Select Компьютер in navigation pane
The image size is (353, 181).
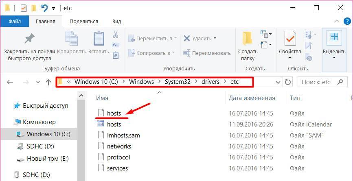click(x=39, y=122)
